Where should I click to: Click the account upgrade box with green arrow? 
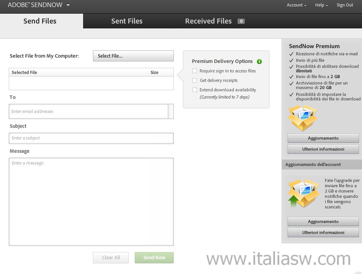(x=303, y=194)
